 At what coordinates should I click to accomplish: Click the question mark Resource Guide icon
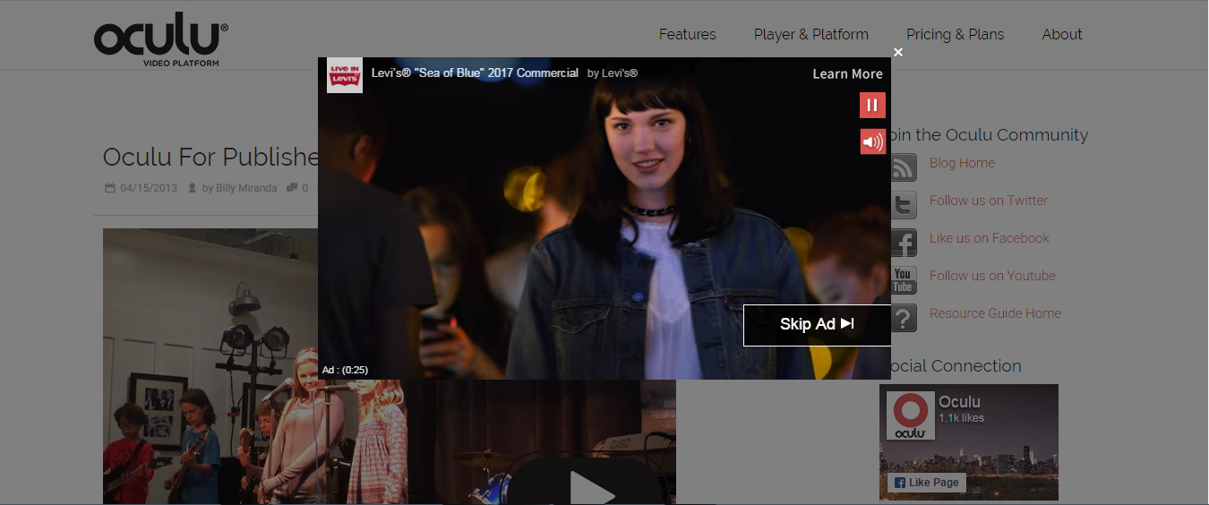click(904, 318)
